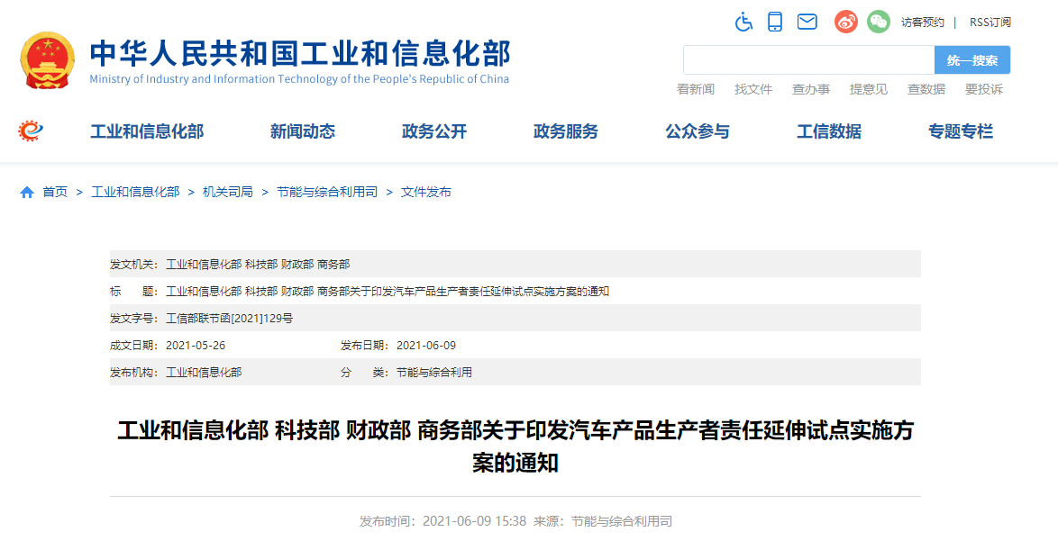Click 节能与综合利用司 breadcrumb link

pyautogui.click(x=327, y=192)
